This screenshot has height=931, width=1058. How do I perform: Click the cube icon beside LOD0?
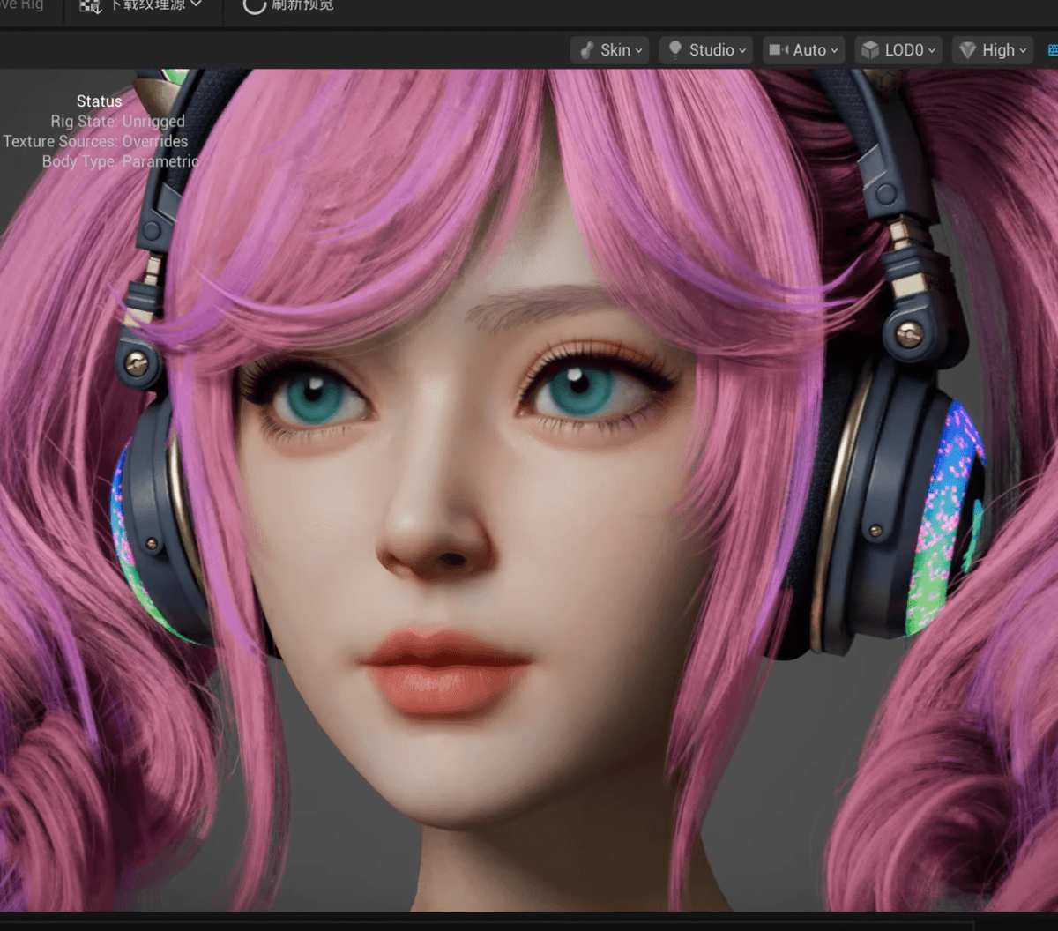[870, 50]
